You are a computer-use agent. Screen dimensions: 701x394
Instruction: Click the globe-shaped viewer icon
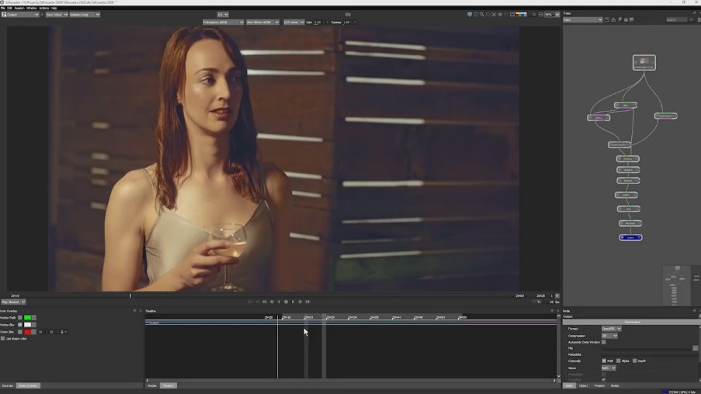click(x=500, y=14)
